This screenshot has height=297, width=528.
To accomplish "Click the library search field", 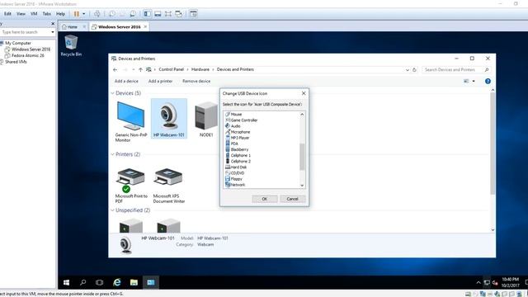I will coord(25,32).
